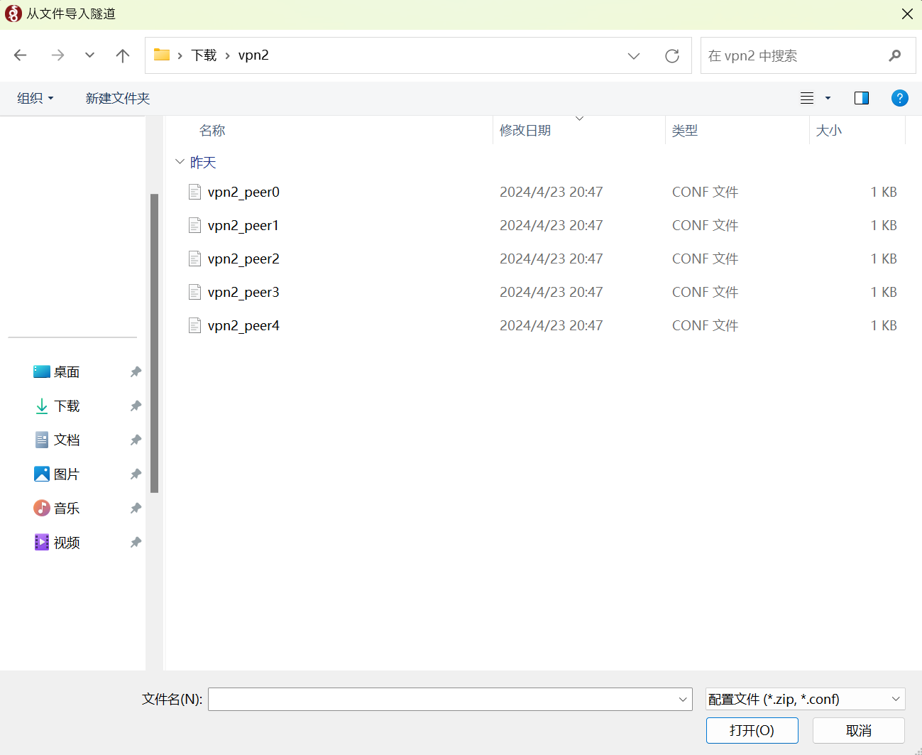Collapse the 昨天 group
This screenshot has width=922, height=755.
click(180, 162)
